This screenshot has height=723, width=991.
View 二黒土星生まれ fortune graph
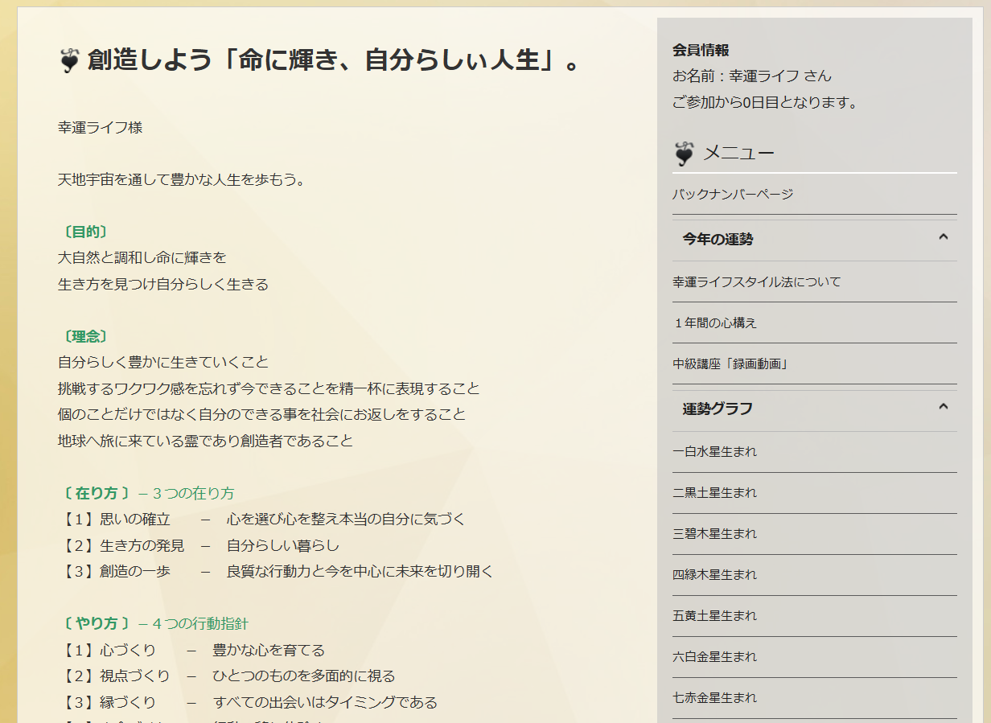click(714, 493)
